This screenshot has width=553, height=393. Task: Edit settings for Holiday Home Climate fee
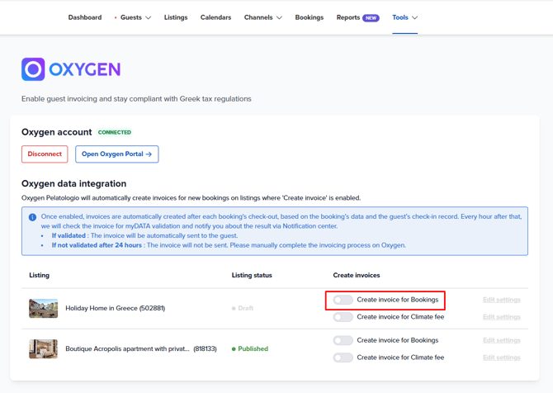coord(502,317)
